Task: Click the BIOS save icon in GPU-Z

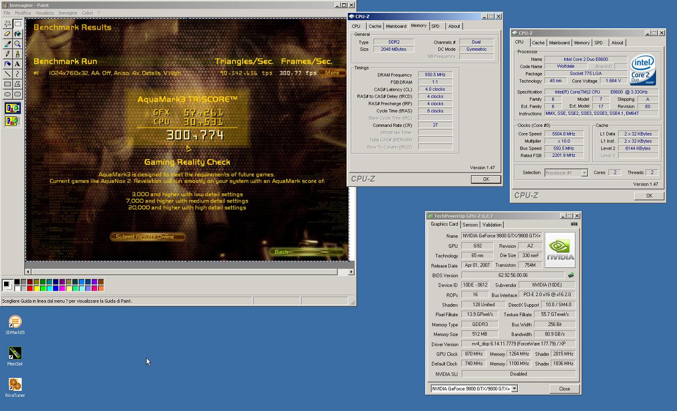Action: pyautogui.click(x=571, y=276)
